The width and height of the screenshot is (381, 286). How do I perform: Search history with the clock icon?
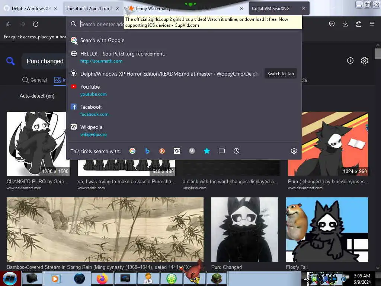(x=236, y=151)
